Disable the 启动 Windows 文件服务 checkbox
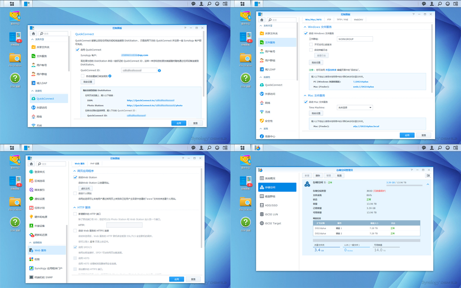Viewport: 461px width, 288px height. tap(306, 33)
